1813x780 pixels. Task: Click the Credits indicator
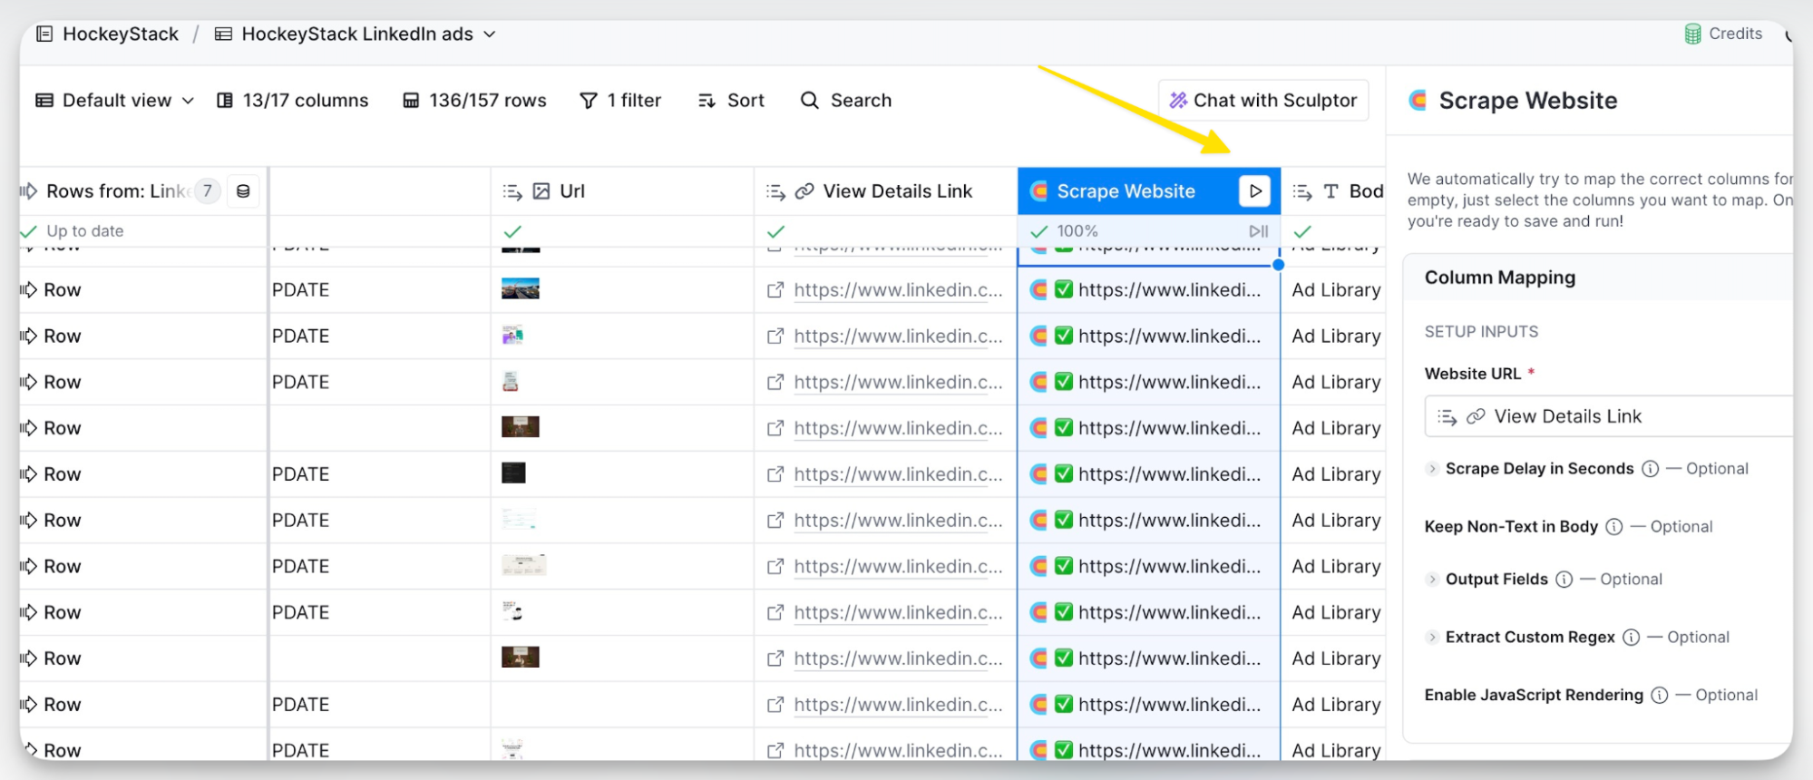pyautogui.click(x=1723, y=34)
